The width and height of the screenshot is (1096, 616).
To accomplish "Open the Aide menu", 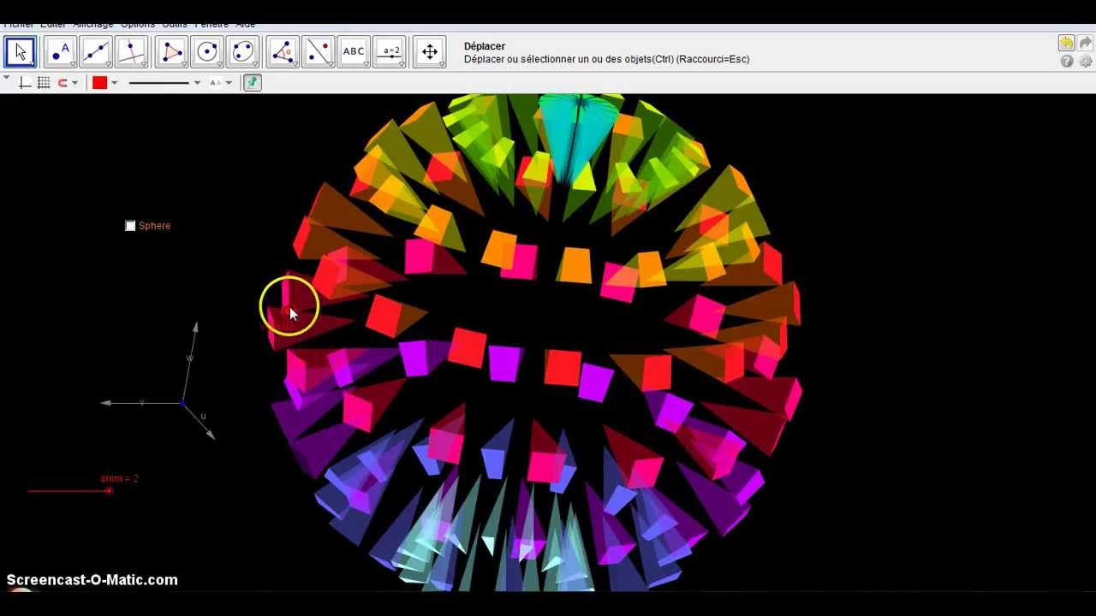I will pos(245,25).
